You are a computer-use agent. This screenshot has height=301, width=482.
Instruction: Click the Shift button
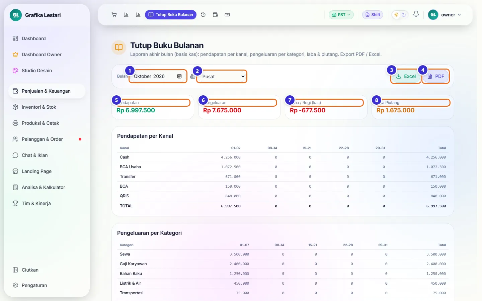(x=373, y=15)
